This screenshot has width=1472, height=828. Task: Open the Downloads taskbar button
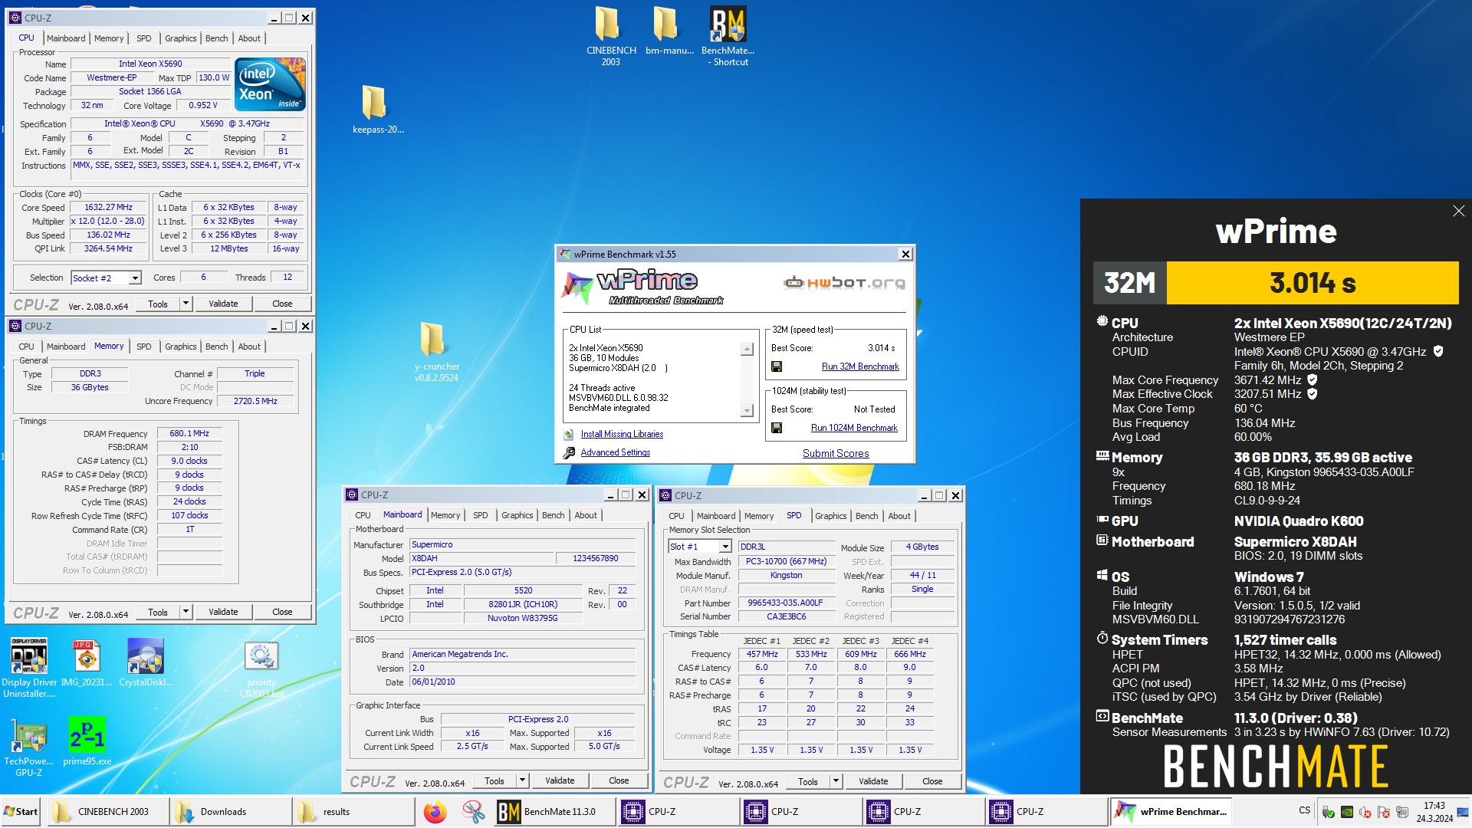coord(229,812)
